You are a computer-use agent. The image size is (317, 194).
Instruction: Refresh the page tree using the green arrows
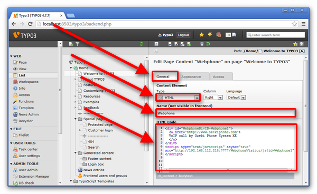(x=141, y=44)
